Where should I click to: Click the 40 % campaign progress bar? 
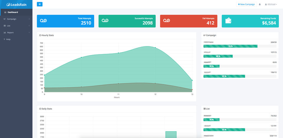[x=218, y=56]
